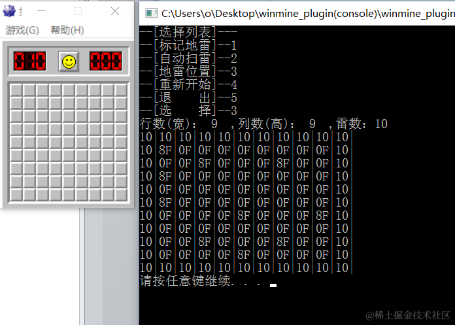This screenshot has height=325, width=455.
Task: Click the '--[地雷位置]--3' line in console
Action: click(189, 71)
